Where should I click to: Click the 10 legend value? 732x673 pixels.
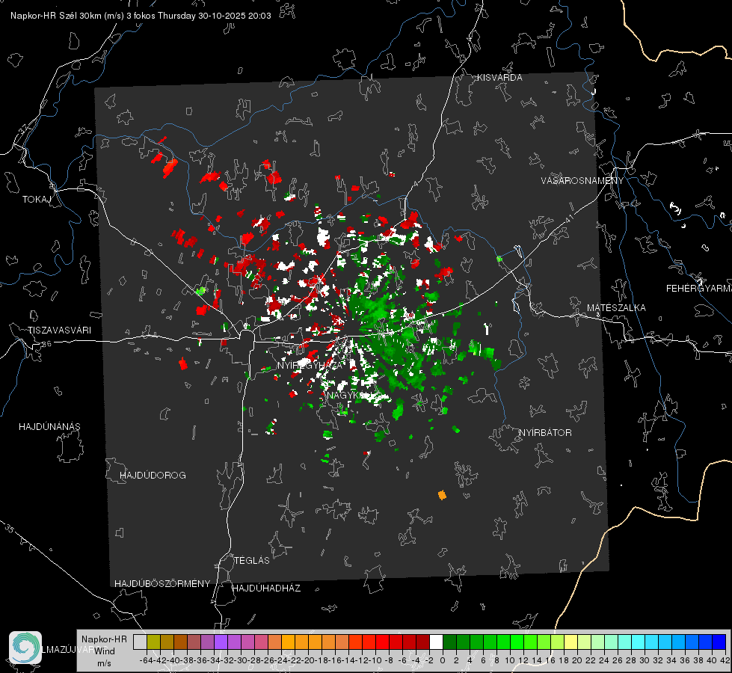(x=510, y=660)
